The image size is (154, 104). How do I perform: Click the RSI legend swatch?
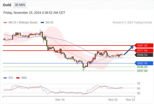5,78
